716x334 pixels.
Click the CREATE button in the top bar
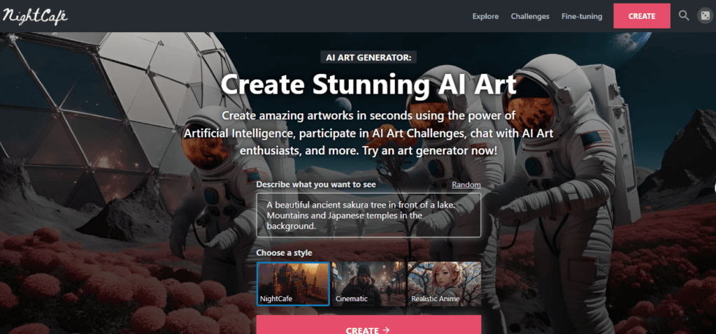642,16
